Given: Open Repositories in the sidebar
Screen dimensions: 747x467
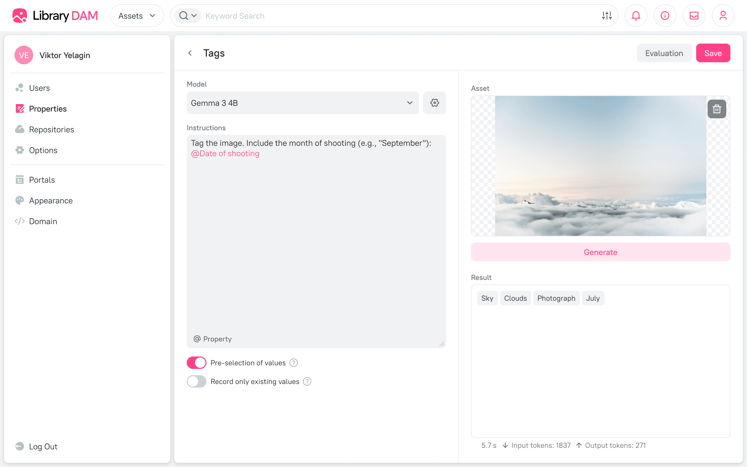Looking at the screenshot, I should (52, 129).
